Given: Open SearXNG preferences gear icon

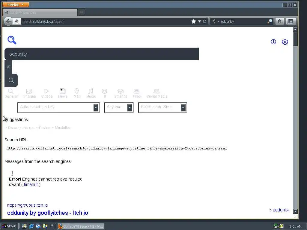Looking at the screenshot, I should (x=285, y=42).
